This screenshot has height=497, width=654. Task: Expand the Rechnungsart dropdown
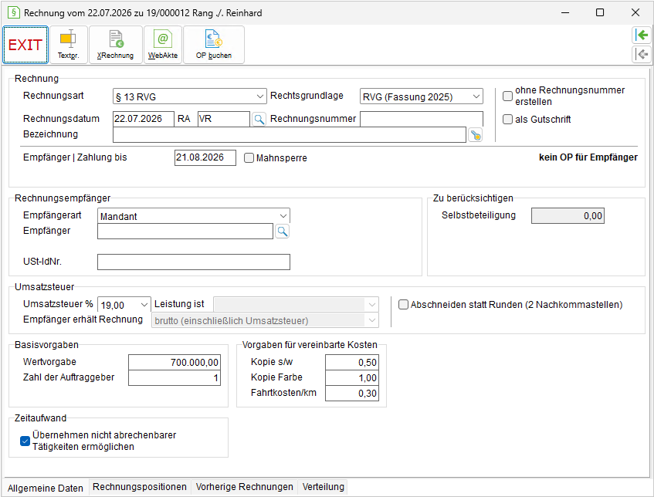pos(190,96)
